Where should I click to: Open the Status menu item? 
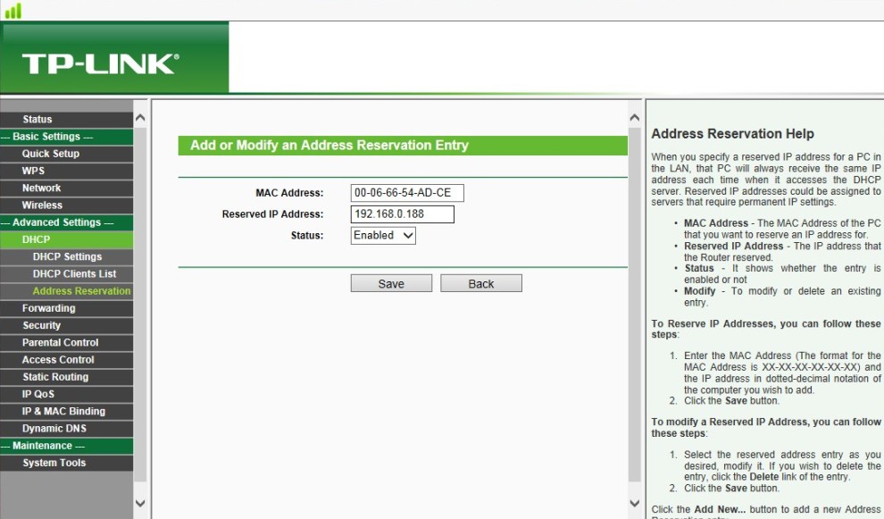pos(38,120)
